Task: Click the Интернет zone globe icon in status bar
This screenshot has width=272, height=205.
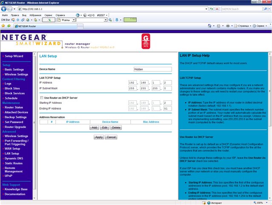Action: (209, 203)
